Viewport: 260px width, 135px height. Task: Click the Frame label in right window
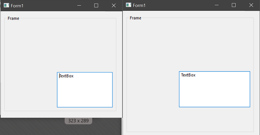coord(136,18)
